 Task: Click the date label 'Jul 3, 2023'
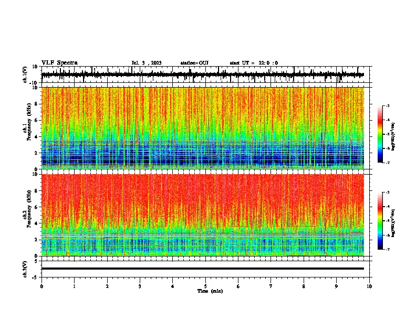pyautogui.click(x=147, y=63)
